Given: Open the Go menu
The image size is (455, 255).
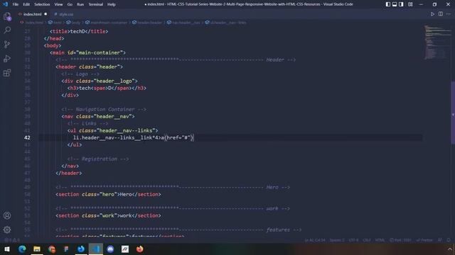Looking at the screenshot, I should tap(70, 4).
